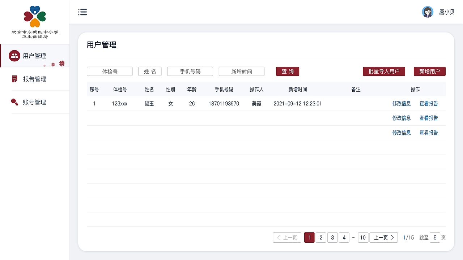Focus the 跳至 page number box
Viewport: 463px width, 260px height.
tap(435, 237)
